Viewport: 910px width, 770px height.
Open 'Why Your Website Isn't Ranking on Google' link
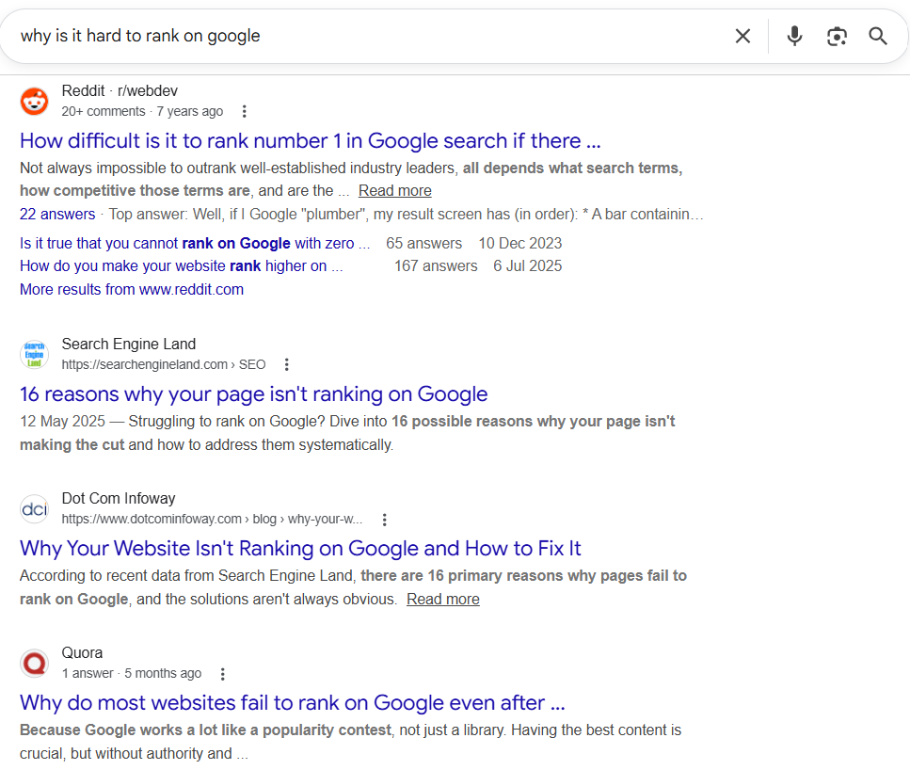click(x=300, y=549)
